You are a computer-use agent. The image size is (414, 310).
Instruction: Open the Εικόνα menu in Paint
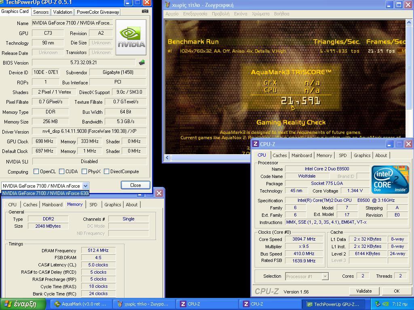[x=241, y=14]
